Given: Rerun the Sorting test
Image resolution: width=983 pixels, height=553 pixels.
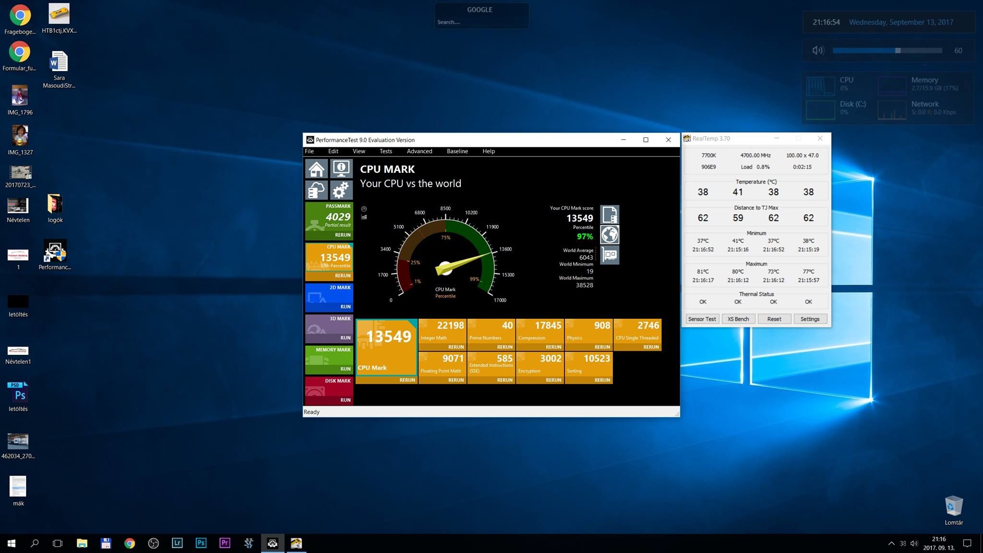Looking at the screenshot, I should [x=602, y=380].
